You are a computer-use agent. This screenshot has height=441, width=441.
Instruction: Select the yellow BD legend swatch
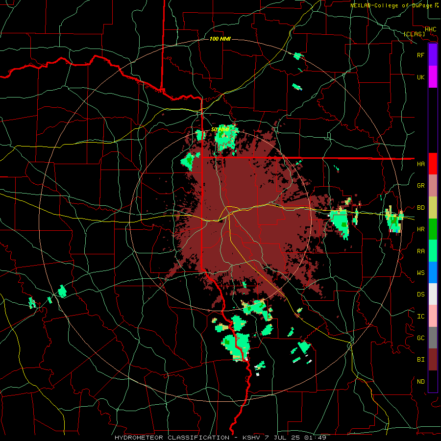(433, 207)
